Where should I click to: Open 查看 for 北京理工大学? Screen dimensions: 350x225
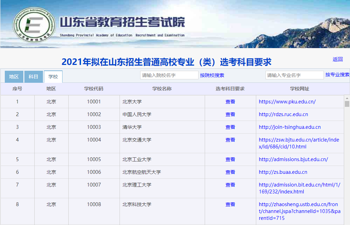[x=230, y=185]
